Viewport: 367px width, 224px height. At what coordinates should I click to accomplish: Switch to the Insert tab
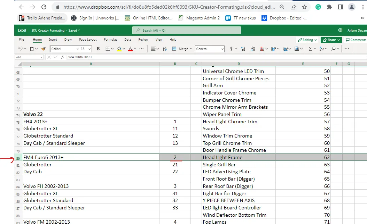[x=53, y=40]
